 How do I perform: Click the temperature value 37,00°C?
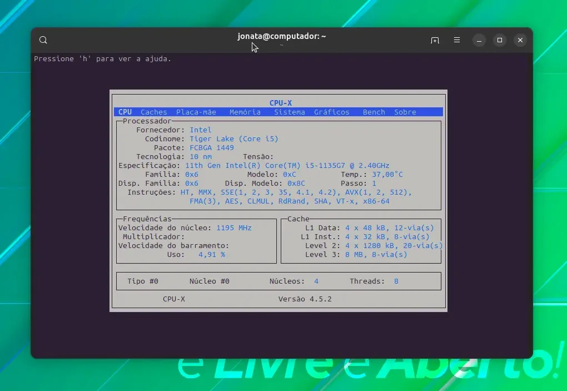pyautogui.click(x=387, y=174)
